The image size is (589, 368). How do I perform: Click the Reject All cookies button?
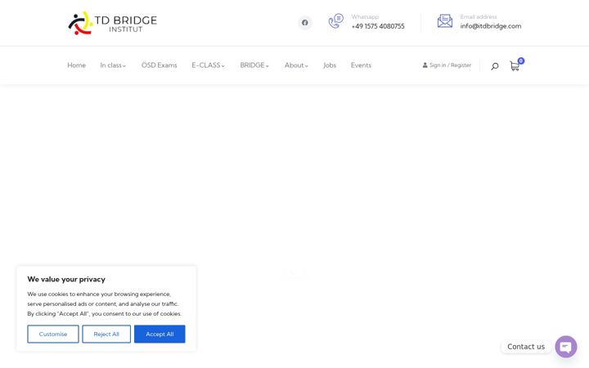coord(106,334)
